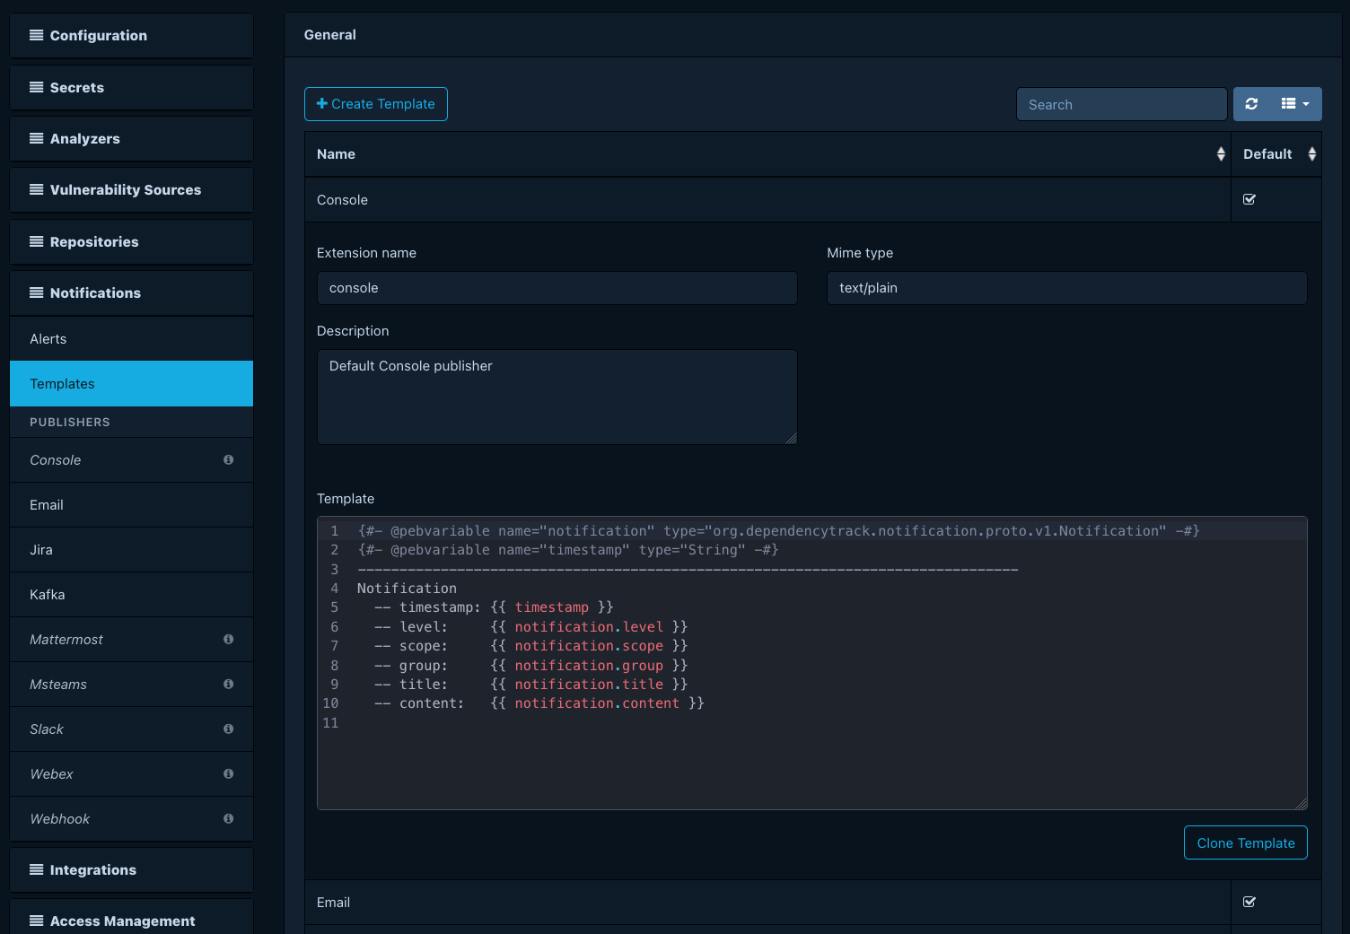Click info icon beside Console publisher
The height and width of the screenshot is (934, 1350).
point(229,459)
